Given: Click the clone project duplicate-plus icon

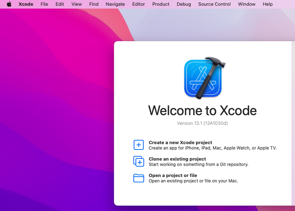Looking at the screenshot, I should click(x=139, y=161).
